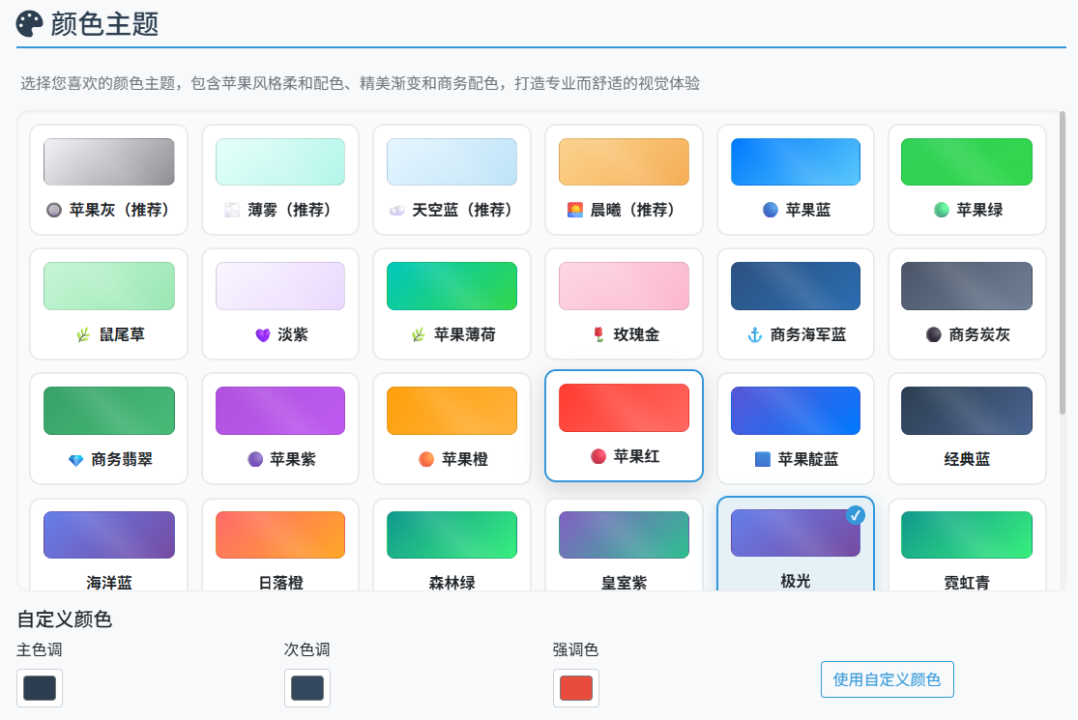This screenshot has height=720, width=1078.
Task: Click the blue square icon beside 苹果靛蓝
Action: [762, 459]
